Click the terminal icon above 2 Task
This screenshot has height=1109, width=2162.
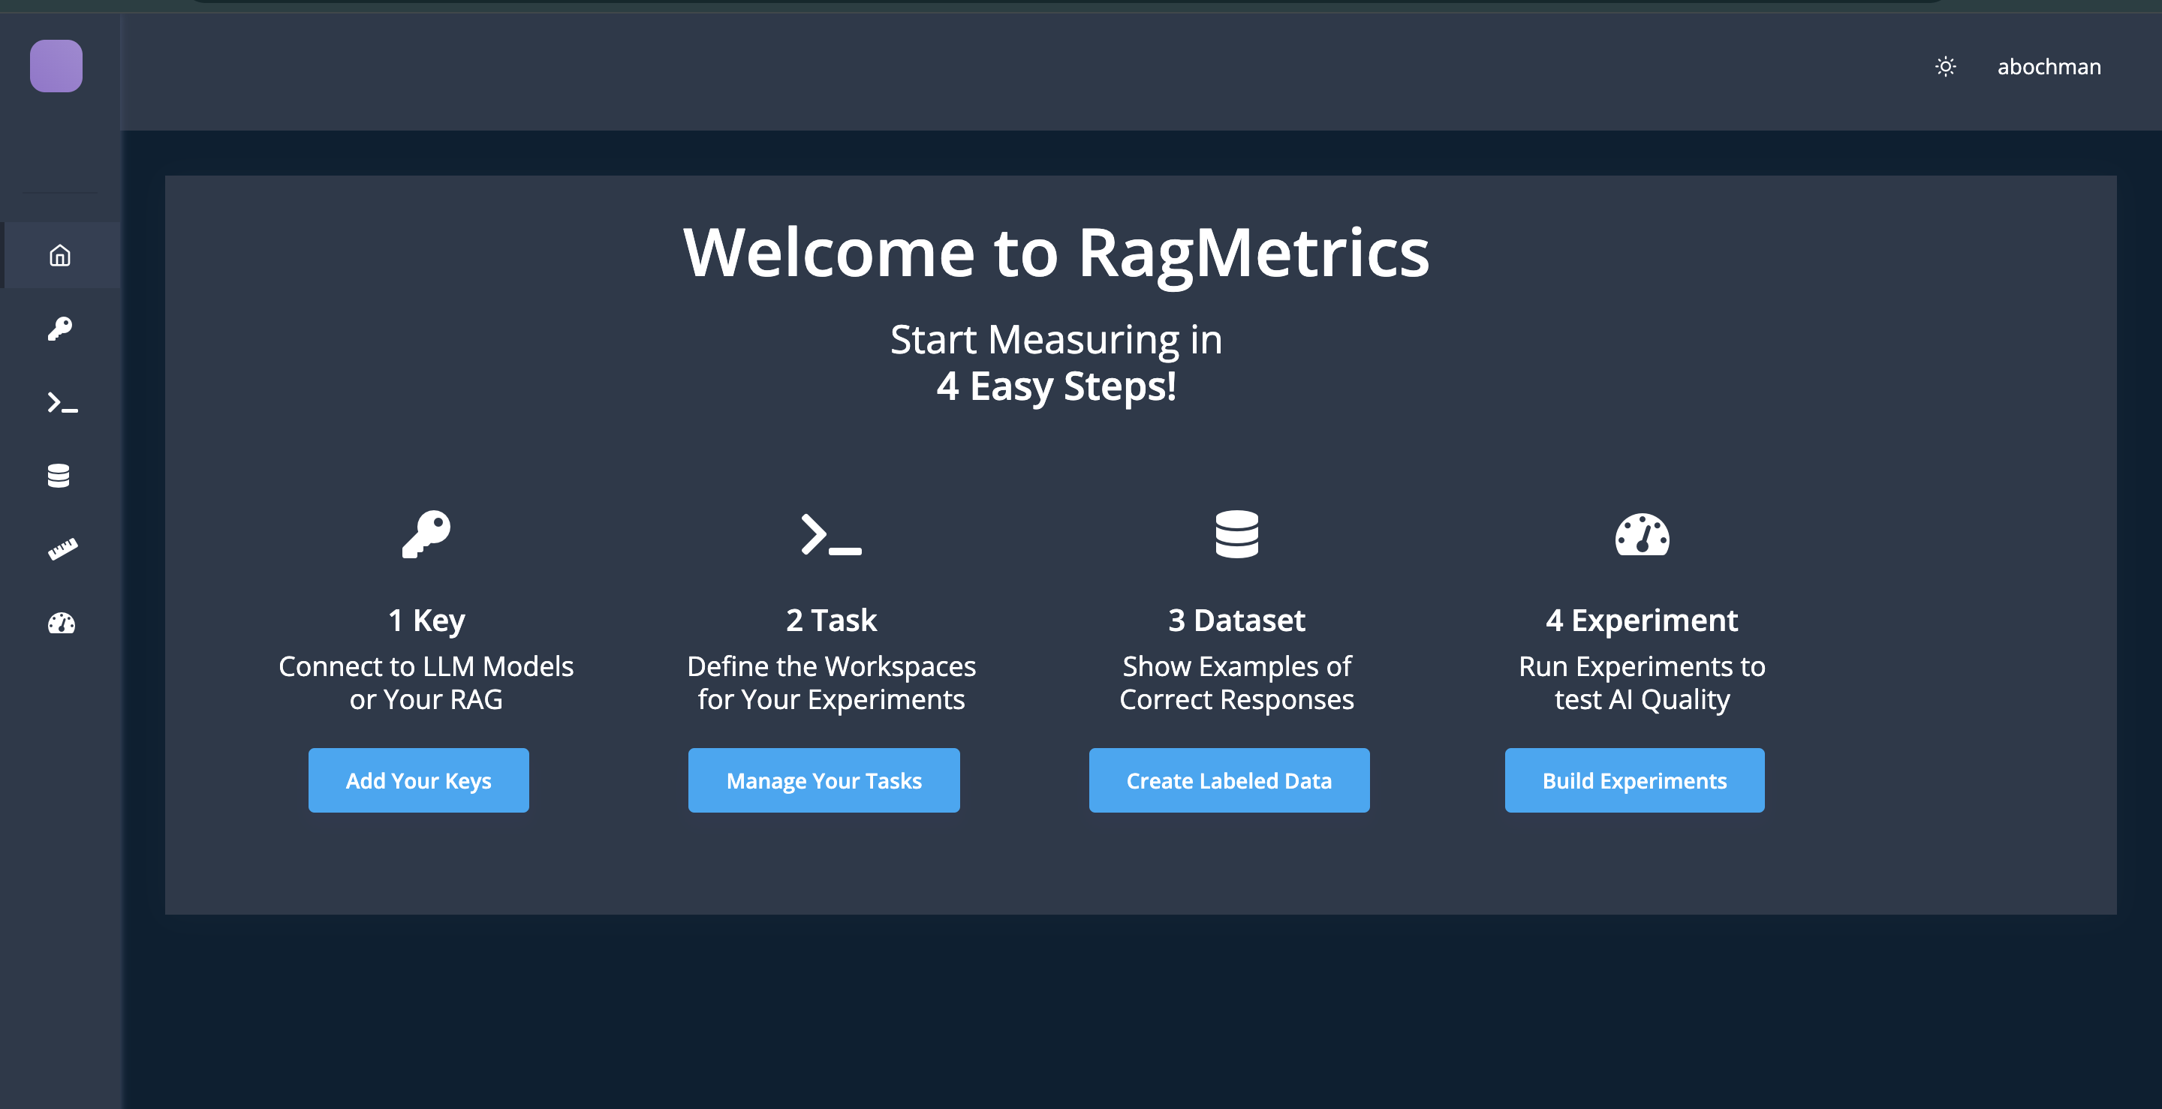tap(831, 534)
